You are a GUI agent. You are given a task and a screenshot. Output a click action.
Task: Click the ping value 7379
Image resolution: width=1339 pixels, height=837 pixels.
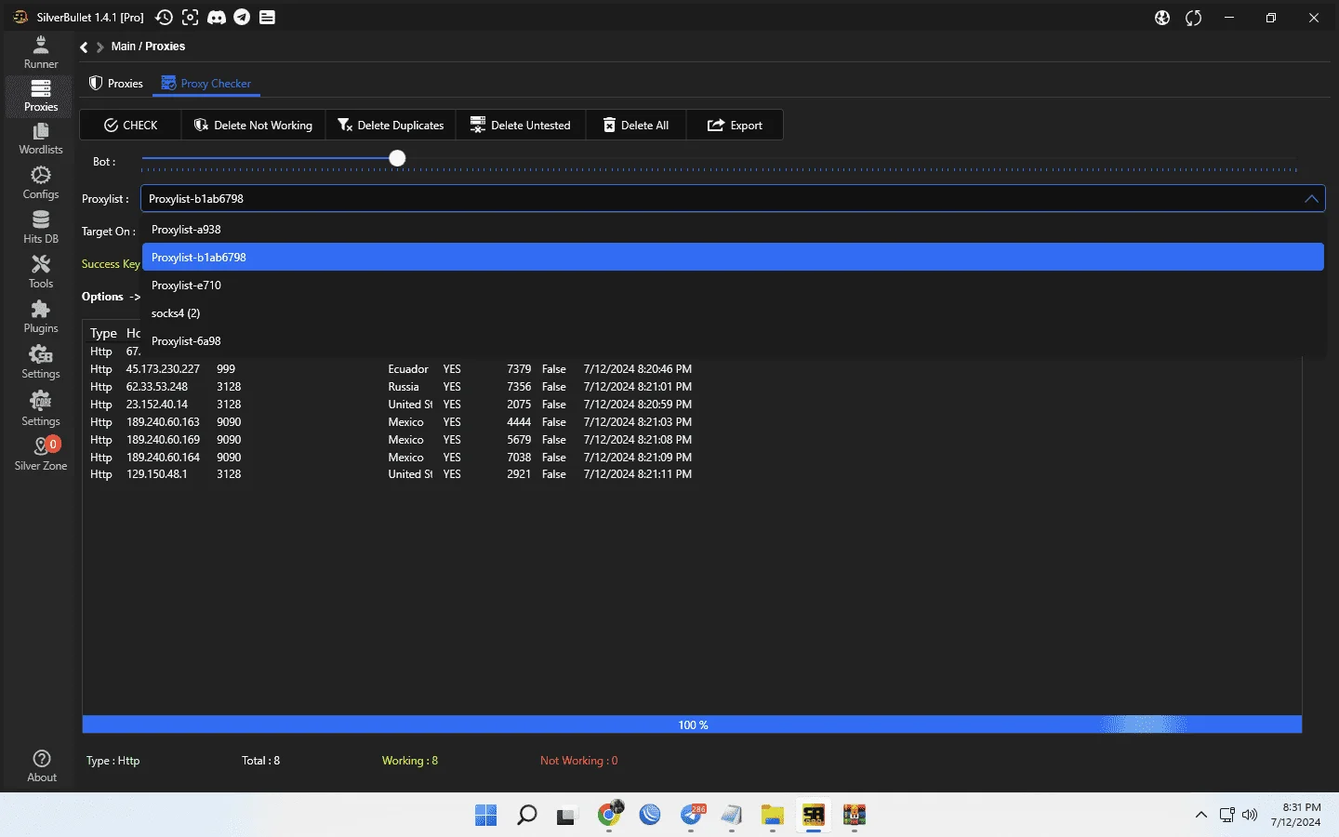coord(519,369)
